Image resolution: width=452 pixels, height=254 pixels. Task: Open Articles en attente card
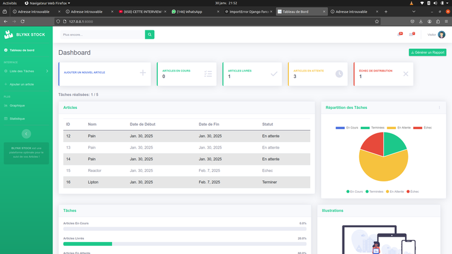317,74
